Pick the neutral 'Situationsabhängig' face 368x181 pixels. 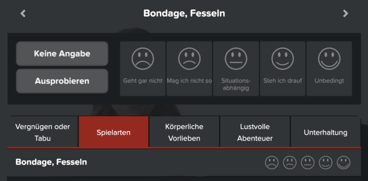tap(236, 69)
